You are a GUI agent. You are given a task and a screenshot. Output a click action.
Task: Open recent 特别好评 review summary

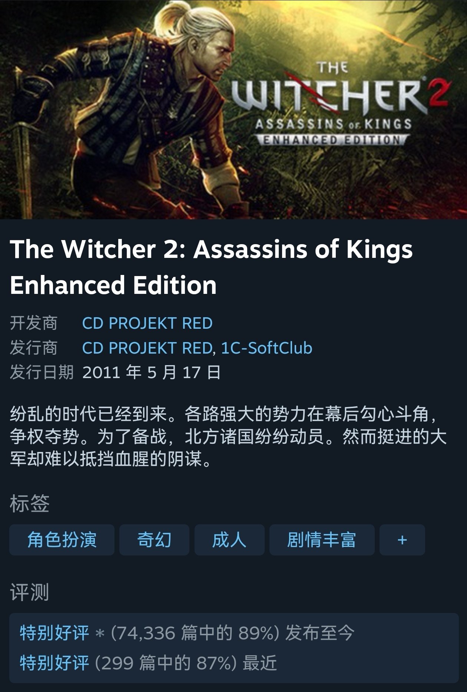[x=54, y=663]
